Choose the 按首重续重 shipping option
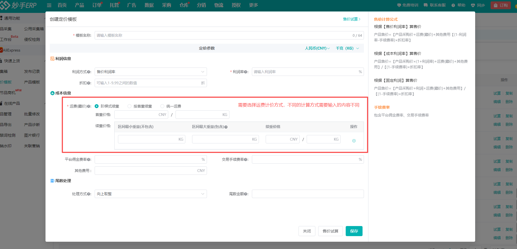 (129, 106)
